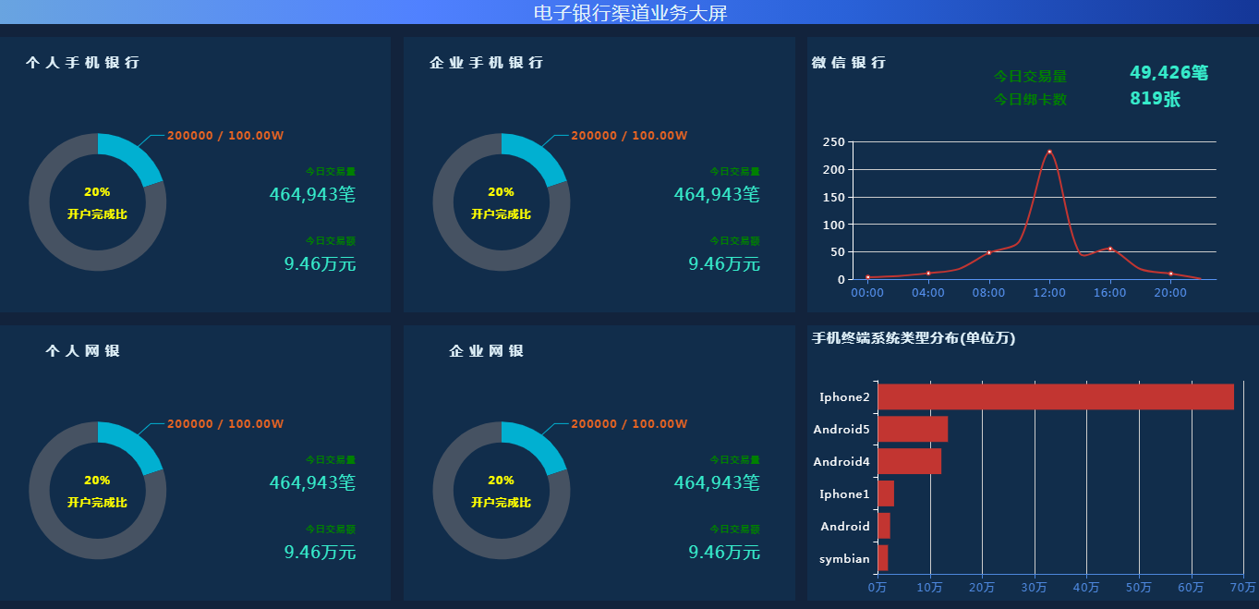The image size is (1259, 609).
Task: Click the 手机终端系统类型分布 chart title
Action: point(913,339)
